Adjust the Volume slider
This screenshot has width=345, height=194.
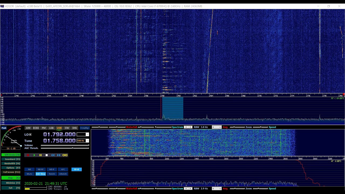click(x=65, y=145)
